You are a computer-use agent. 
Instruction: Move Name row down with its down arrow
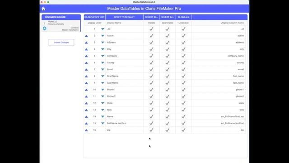click(x=103, y=117)
